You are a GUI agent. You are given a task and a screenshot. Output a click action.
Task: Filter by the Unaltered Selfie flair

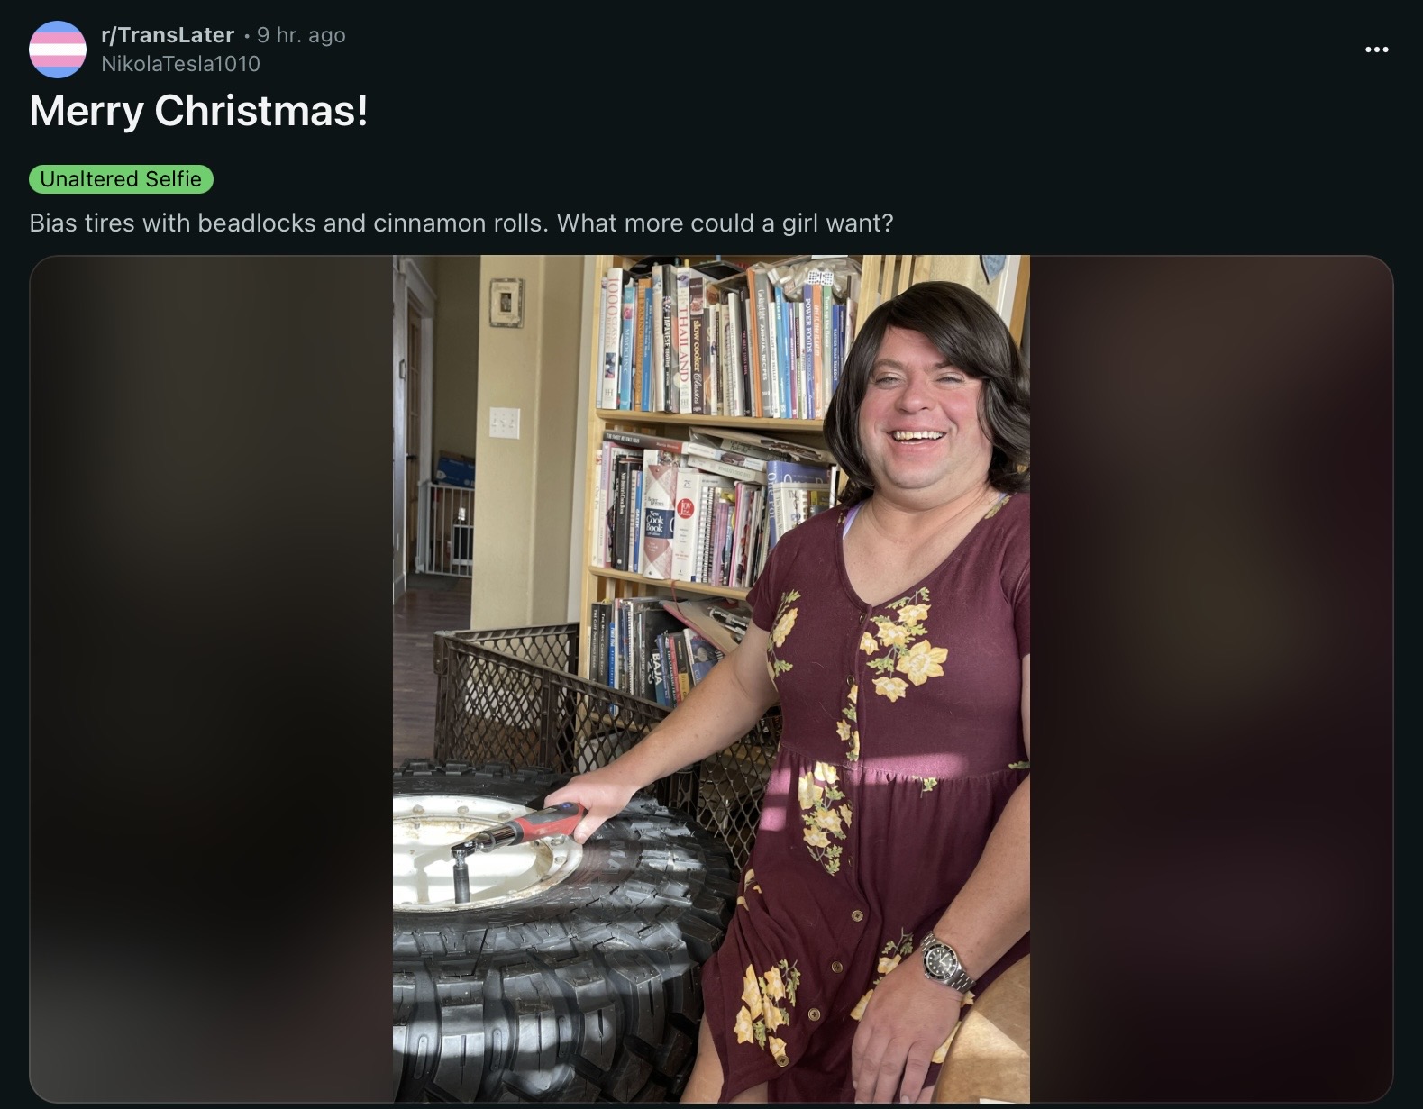(121, 179)
